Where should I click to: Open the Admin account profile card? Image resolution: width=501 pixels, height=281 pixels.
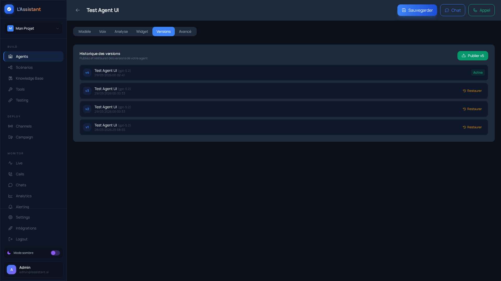[x=33, y=270]
